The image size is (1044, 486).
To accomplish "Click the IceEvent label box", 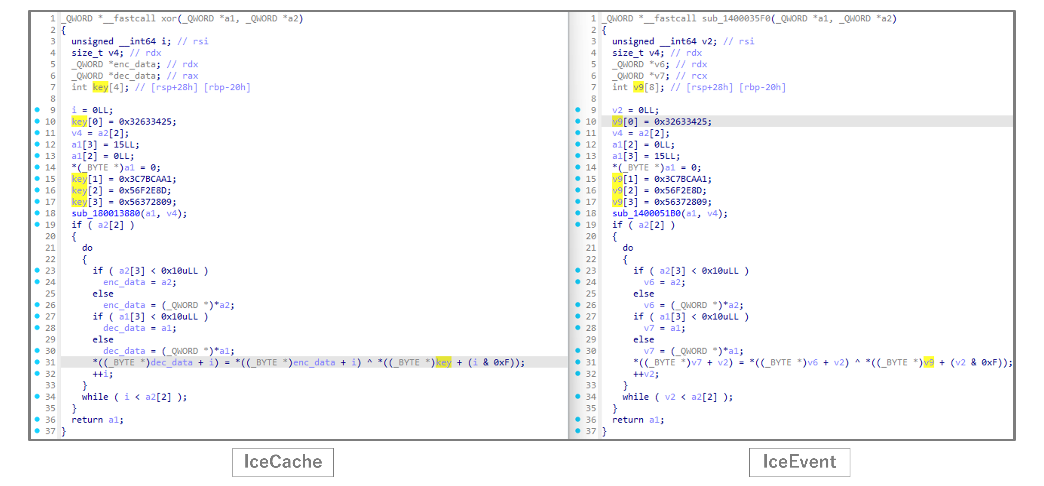I will (799, 462).
